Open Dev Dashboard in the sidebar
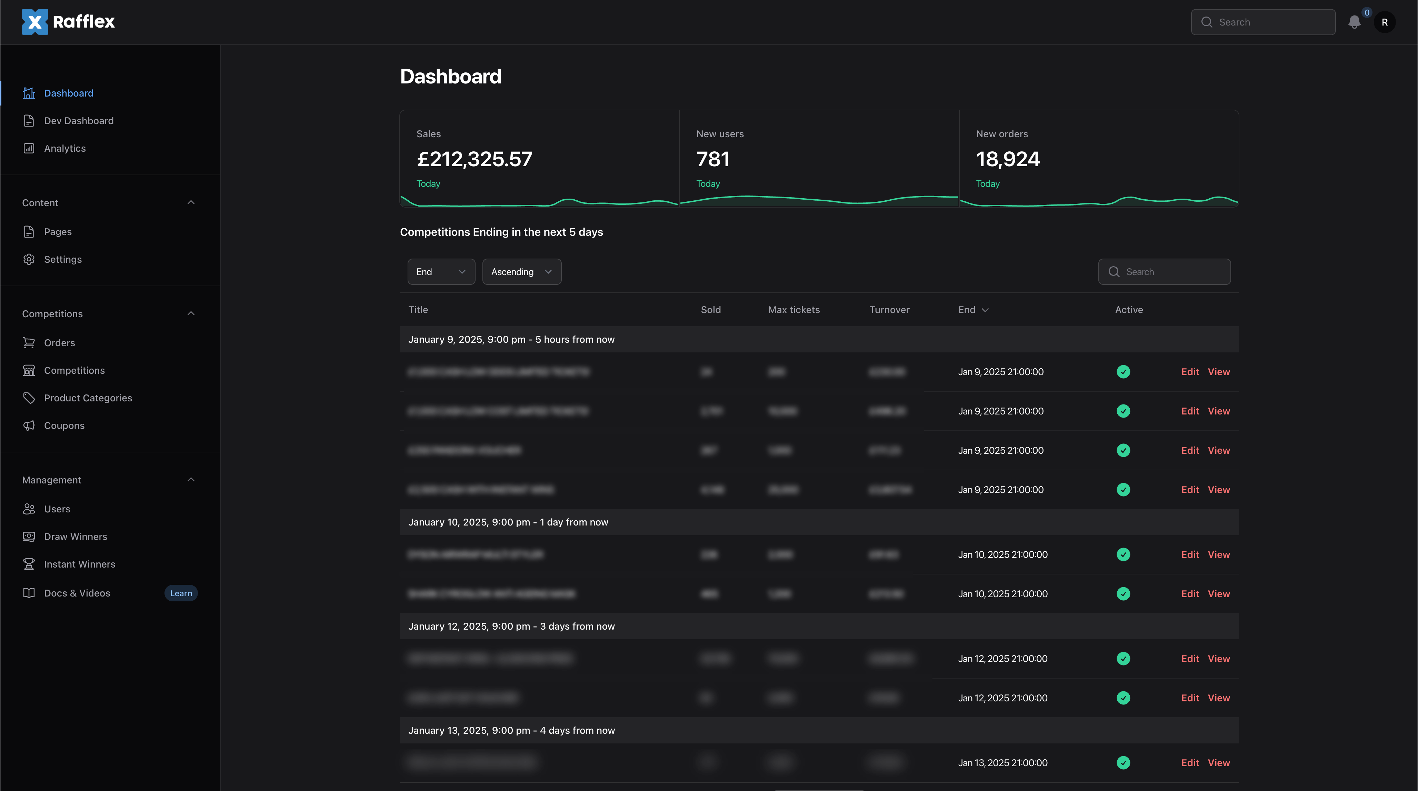The height and width of the screenshot is (791, 1418). (x=79, y=121)
